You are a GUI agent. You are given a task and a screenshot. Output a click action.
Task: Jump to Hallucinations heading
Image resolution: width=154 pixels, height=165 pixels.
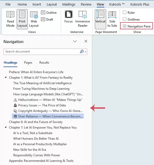point(48,100)
